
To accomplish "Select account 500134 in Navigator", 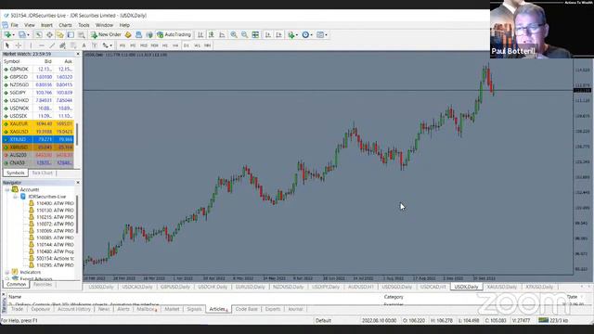I will 51,258.
